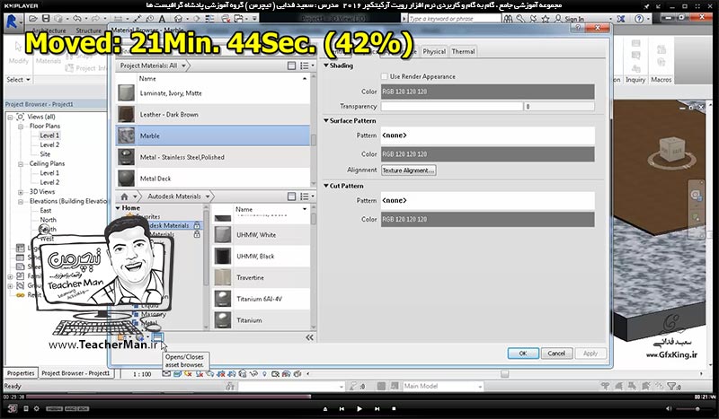Click Default 3D View house icon

[179, 19]
